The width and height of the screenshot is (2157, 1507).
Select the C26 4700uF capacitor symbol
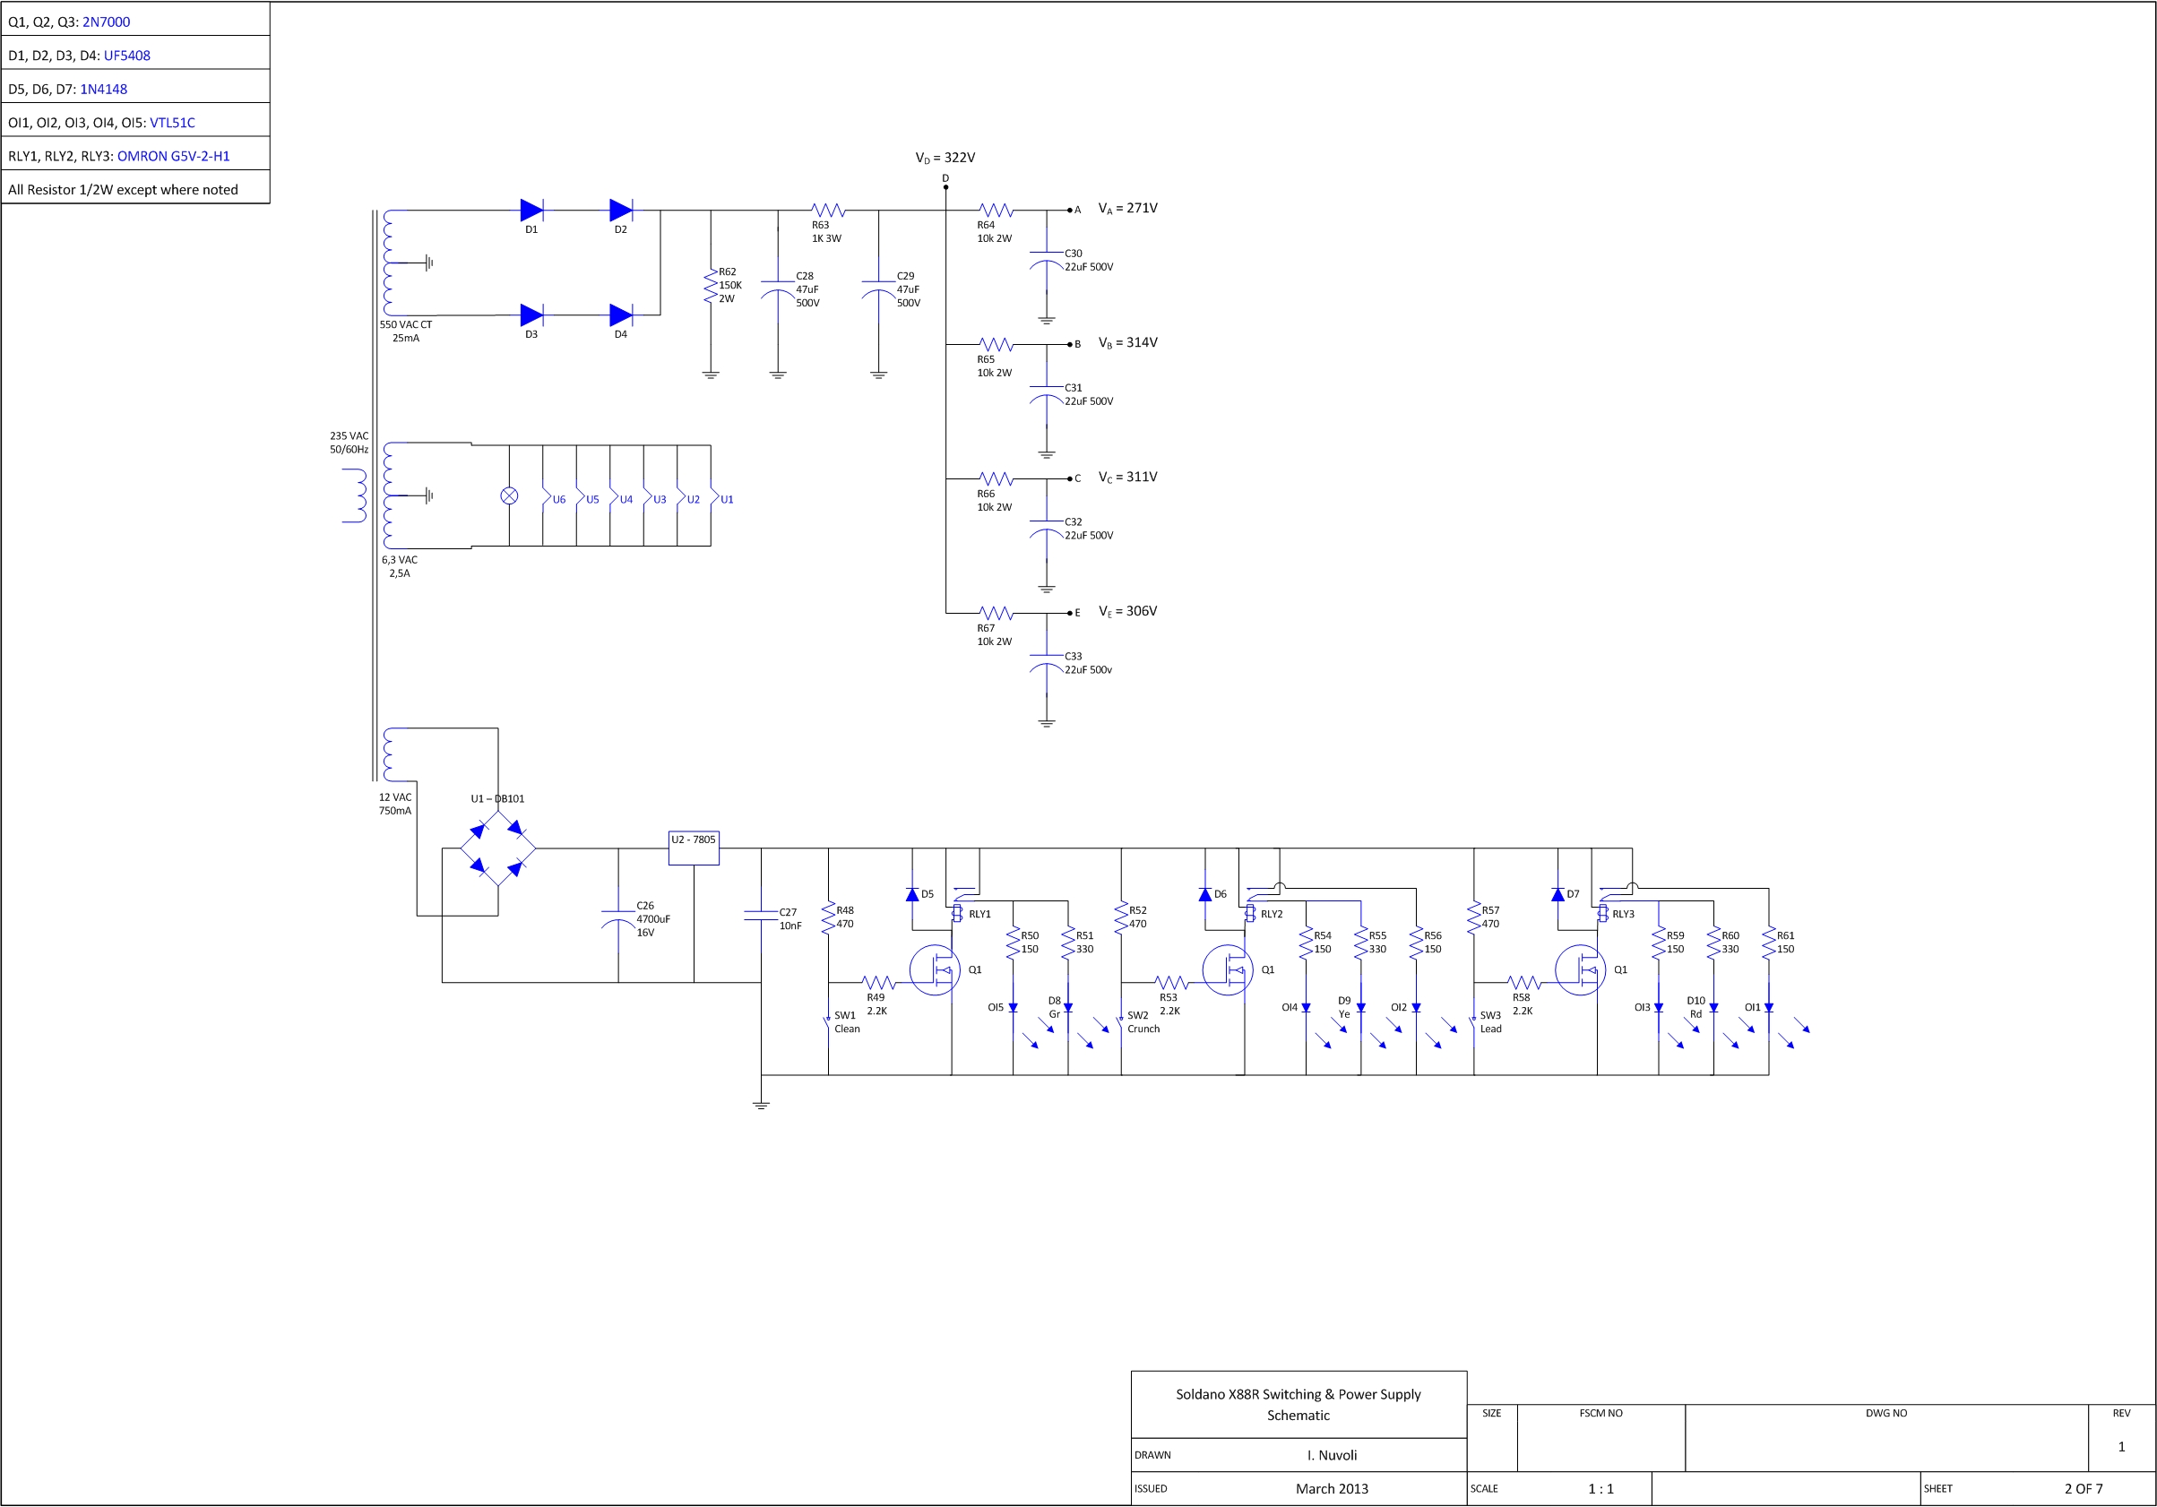click(618, 918)
